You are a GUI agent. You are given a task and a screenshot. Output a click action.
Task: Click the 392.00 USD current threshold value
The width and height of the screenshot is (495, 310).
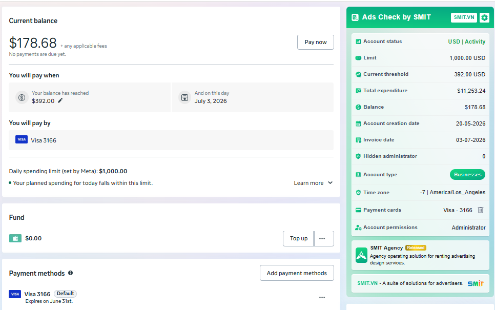point(470,74)
